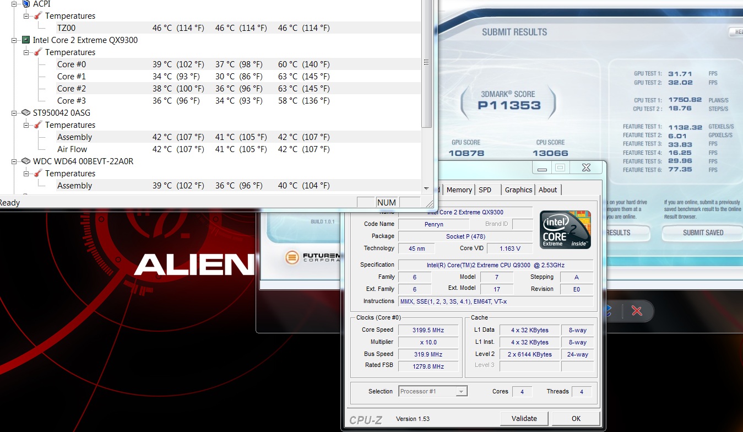The width and height of the screenshot is (743, 432).
Task: Click the "Ready" status bar text
Action: pyautogui.click(x=10, y=203)
